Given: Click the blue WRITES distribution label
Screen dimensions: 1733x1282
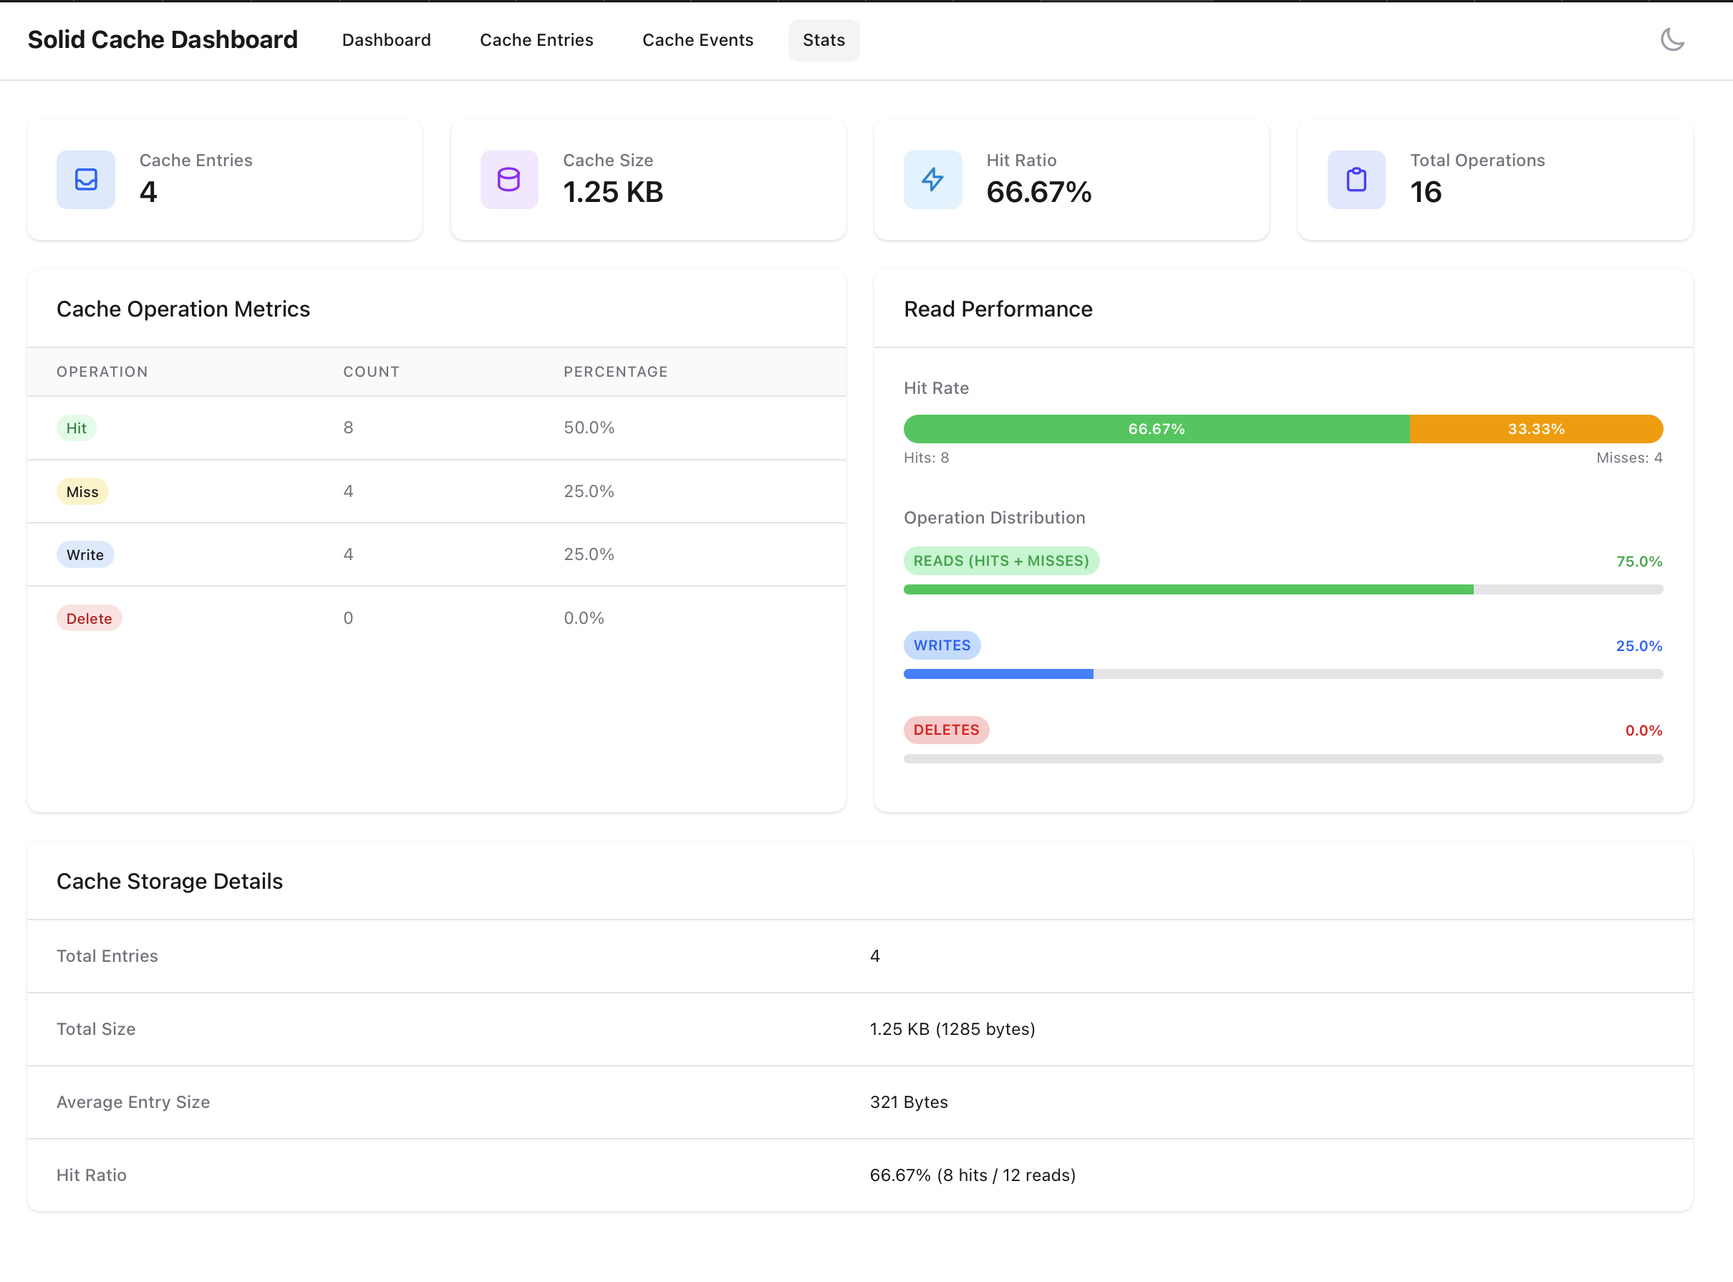Looking at the screenshot, I should [942, 646].
